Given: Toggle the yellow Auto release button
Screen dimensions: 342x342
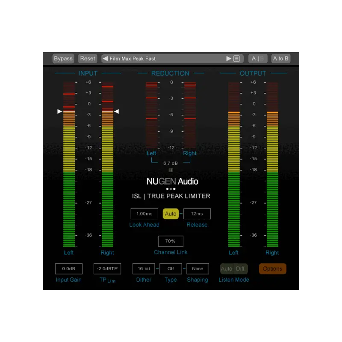Looking at the screenshot, I should [x=171, y=214].
